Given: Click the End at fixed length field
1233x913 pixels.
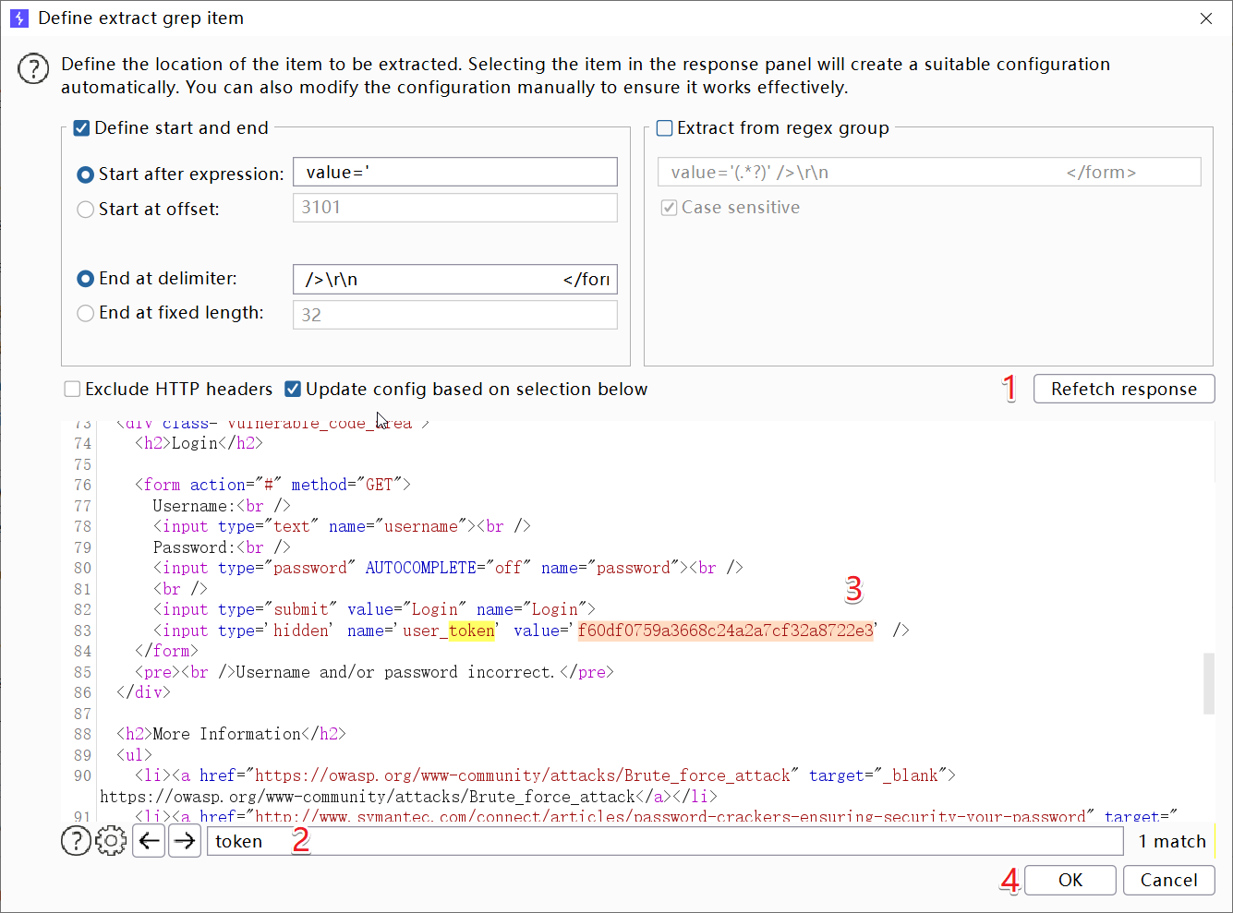Looking at the screenshot, I should click(x=455, y=315).
